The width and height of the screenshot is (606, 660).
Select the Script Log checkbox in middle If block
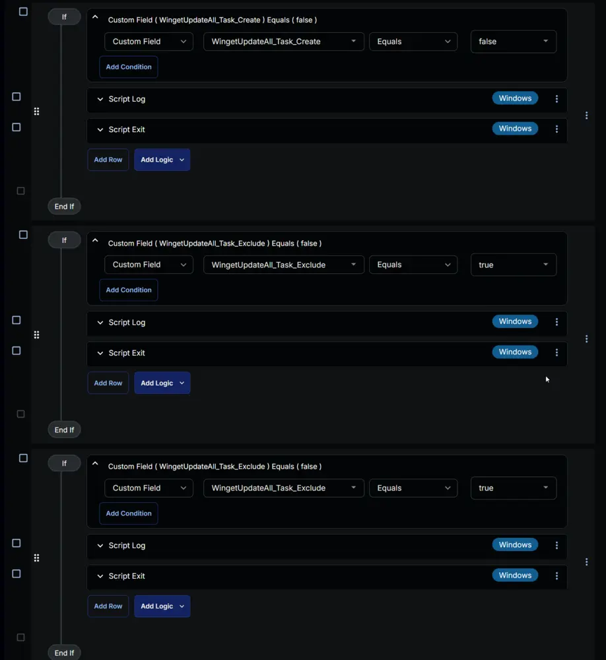tap(17, 320)
